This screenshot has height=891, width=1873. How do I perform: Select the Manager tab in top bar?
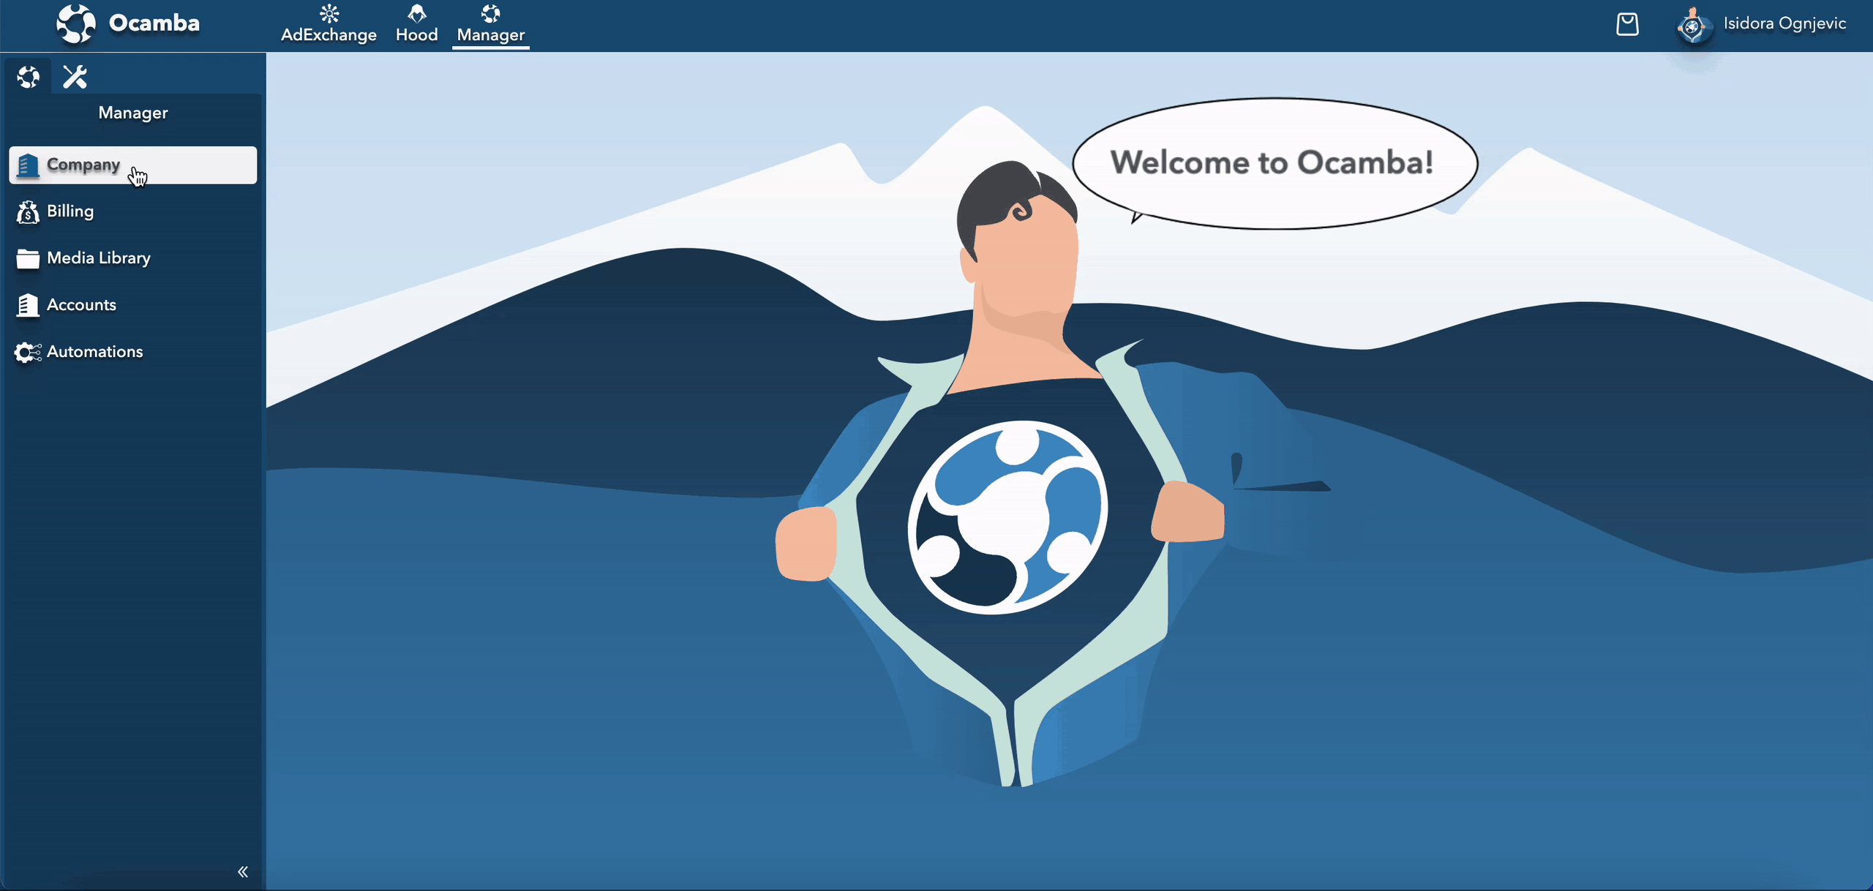point(491,25)
